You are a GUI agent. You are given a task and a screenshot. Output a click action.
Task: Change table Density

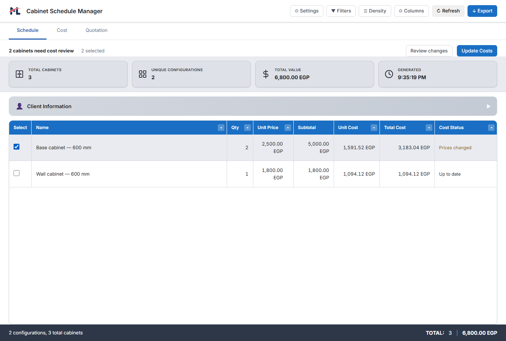(x=375, y=11)
